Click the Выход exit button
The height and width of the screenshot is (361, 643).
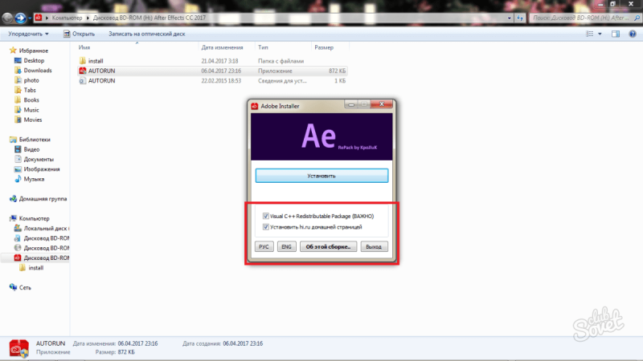pyautogui.click(x=374, y=246)
